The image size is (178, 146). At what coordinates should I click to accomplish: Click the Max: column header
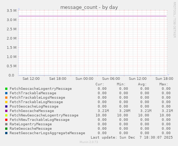click(164, 84)
